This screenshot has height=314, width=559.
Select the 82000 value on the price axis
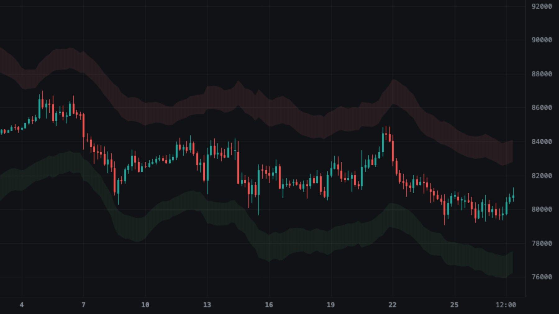(x=542, y=176)
